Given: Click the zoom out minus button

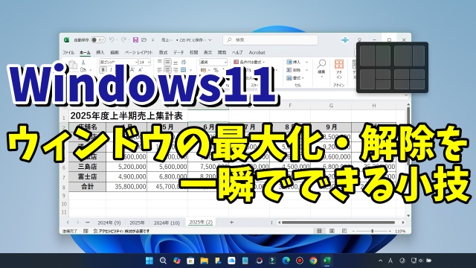Looking at the screenshot, I should coord(353,232).
